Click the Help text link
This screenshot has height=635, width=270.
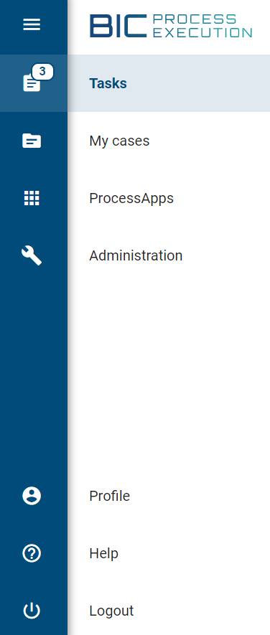[104, 553]
